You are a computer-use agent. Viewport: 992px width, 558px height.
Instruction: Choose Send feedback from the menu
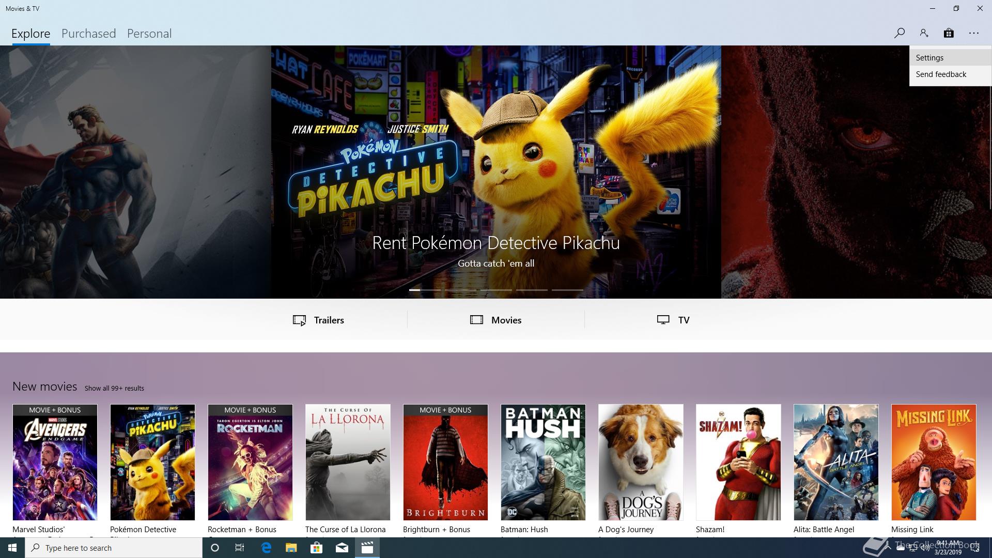(950, 74)
